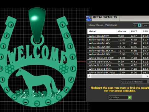Click the Metal Weights scale icon

point(89,18)
